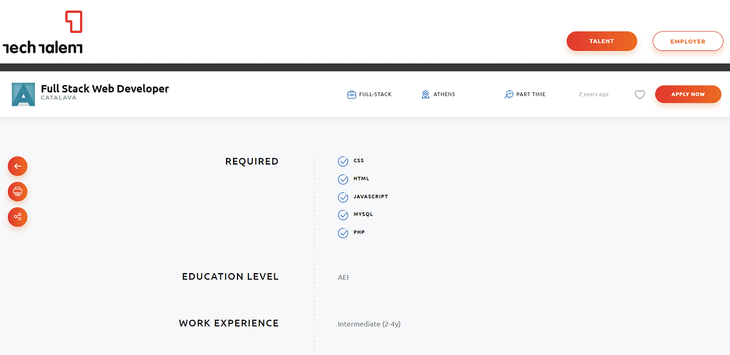Screen dimensions: 730x355
Task: Open the Employer section button
Action: pyautogui.click(x=687, y=41)
